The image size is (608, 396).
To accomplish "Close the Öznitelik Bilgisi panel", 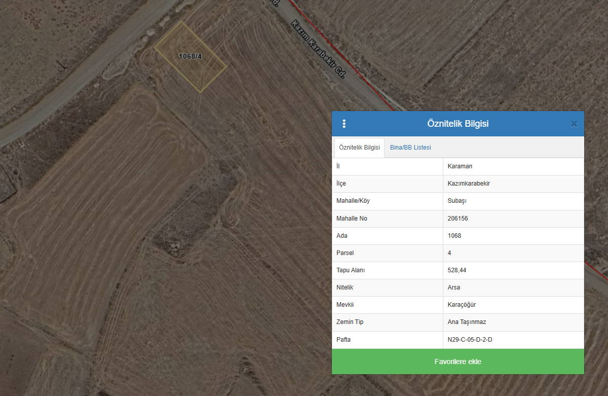I will [574, 124].
